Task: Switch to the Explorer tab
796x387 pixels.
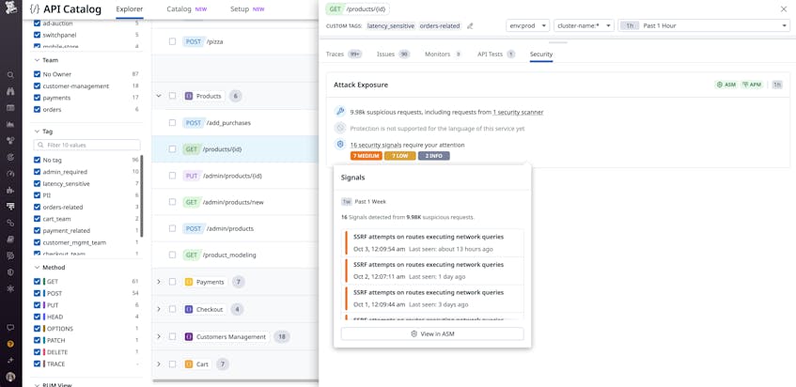Action: tap(130, 9)
